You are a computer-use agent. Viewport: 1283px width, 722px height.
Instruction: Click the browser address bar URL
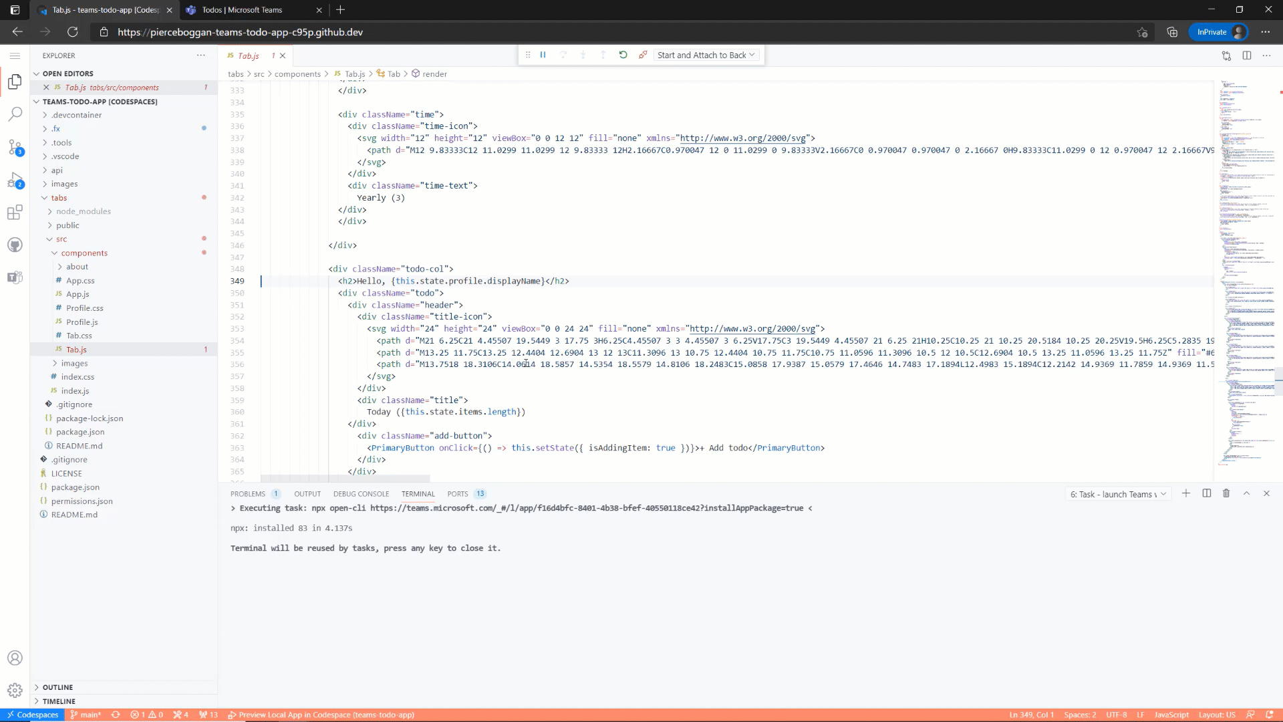[x=241, y=32]
